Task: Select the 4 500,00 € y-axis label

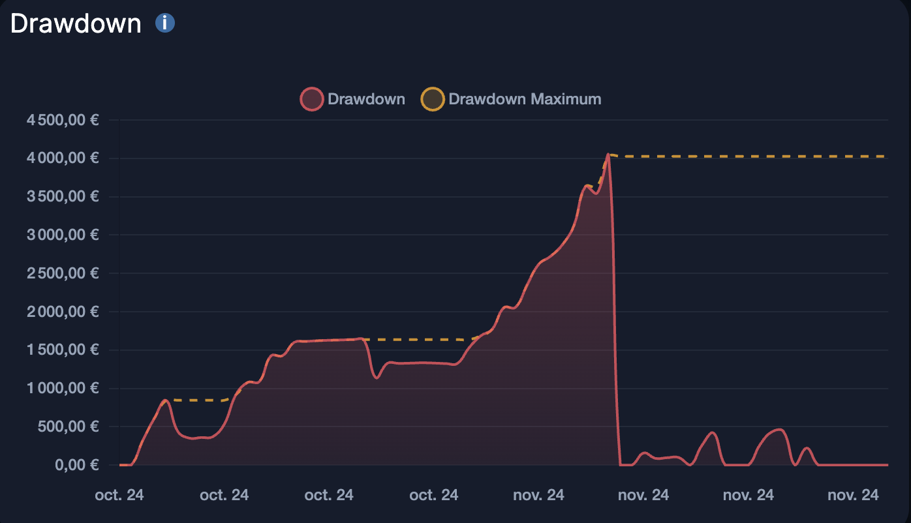Action: (x=63, y=120)
